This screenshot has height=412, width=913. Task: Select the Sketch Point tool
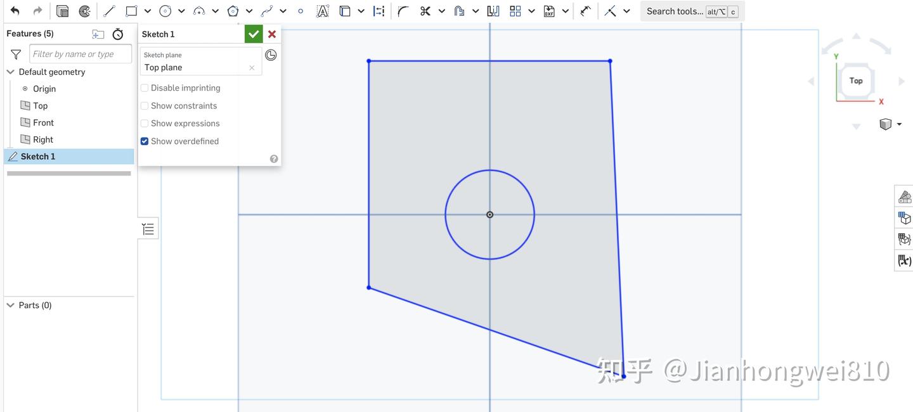(x=300, y=10)
